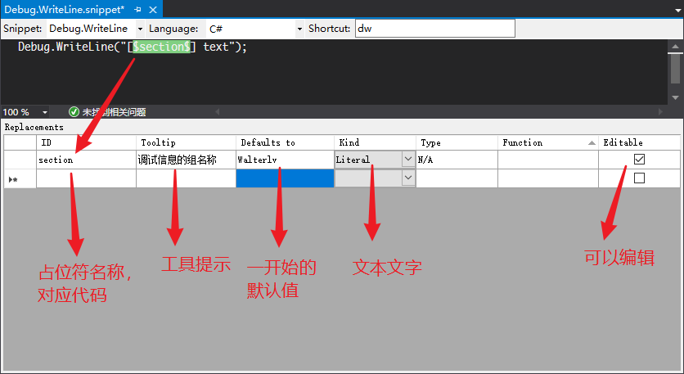Click the no-issues-found green check icon
The width and height of the screenshot is (684, 374).
point(74,111)
